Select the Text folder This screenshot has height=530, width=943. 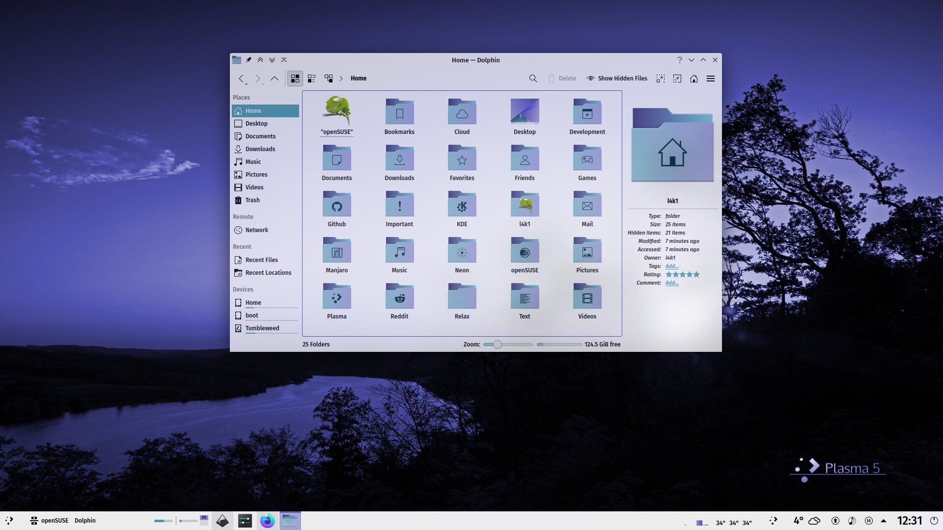[525, 301]
